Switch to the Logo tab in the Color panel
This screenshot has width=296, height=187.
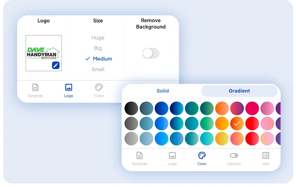pyautogui.click(x=172, y=159)
